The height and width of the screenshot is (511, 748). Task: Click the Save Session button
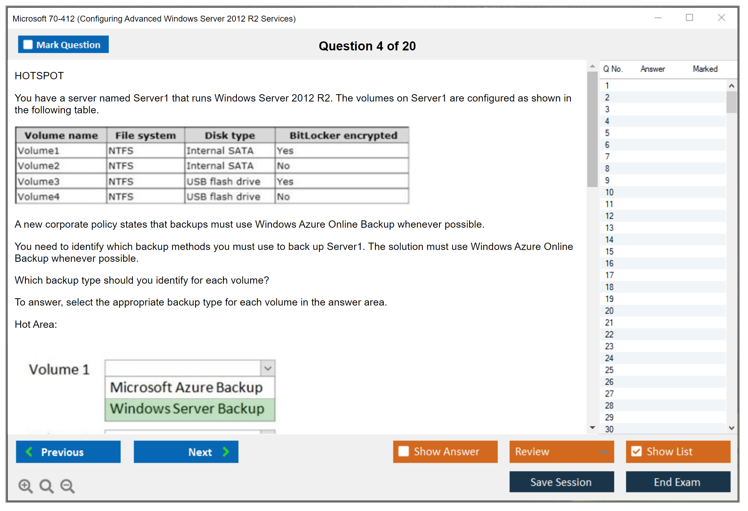[561, 482]
